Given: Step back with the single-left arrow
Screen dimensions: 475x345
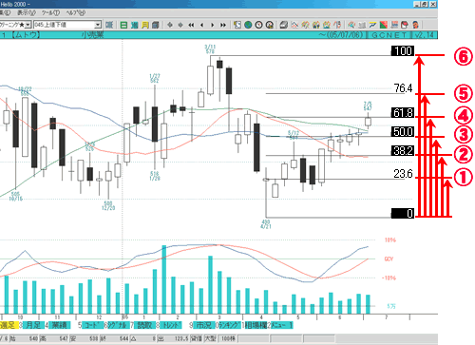Looking at the screenshot, I should coord(201,25).
